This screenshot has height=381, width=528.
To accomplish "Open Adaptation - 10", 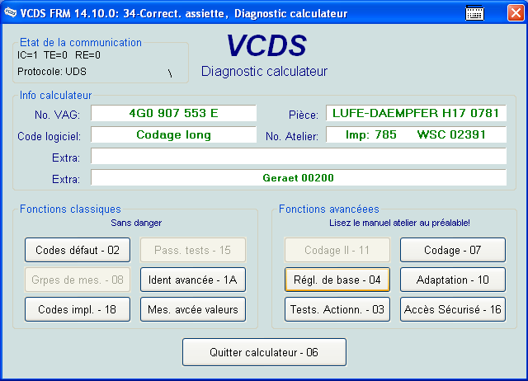I will (x=453, y=280).
